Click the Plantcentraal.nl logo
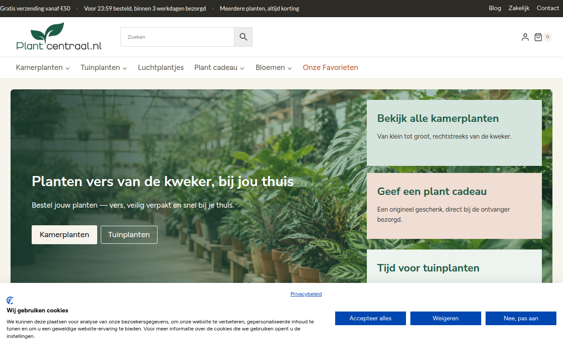 pyautogui.click(x=59, y=37)
